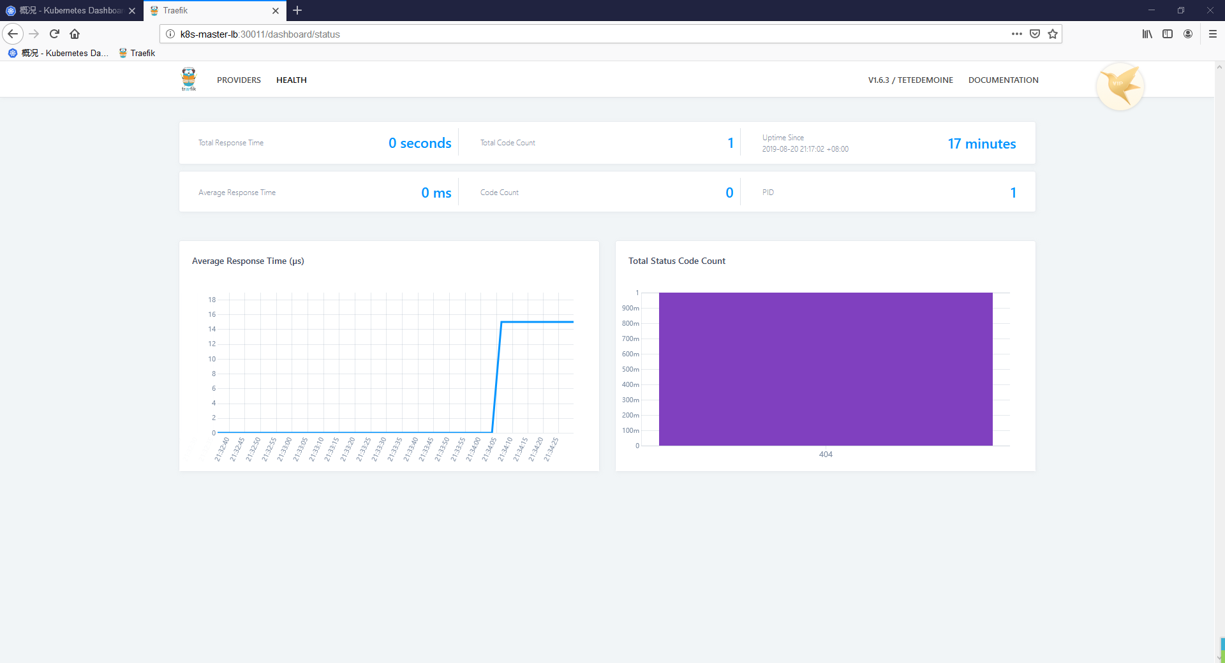Open browser home page icon
Viewport: 1225px width, 663px height.
point(75,34)
